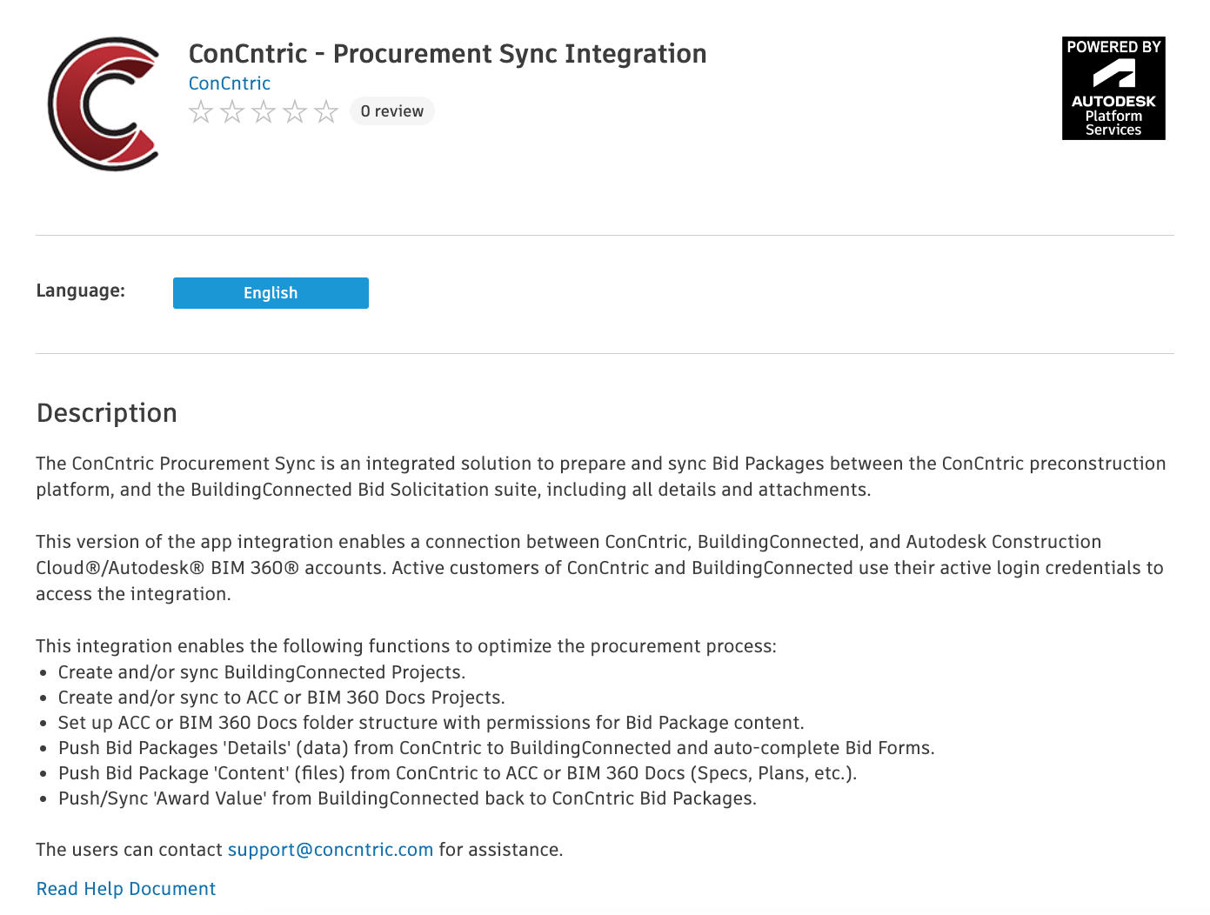Image resolution: width=1210 pixels, height=915 pixels.
Task: Click the support@concntric.com email link
Action: (x=331, y=850)
